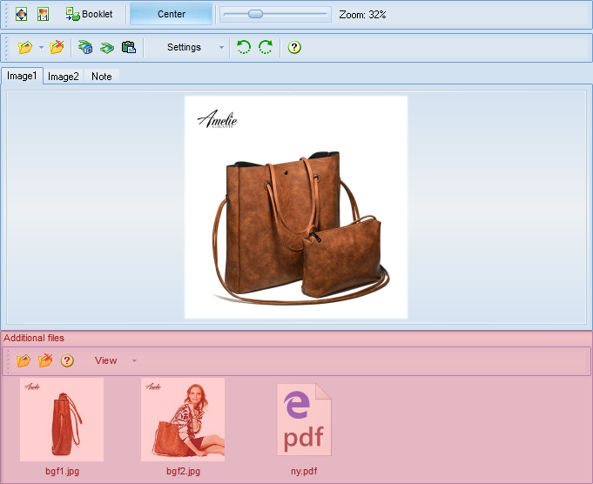
Task: Click the actual size 1:1 icon
Action: [44, 15]
